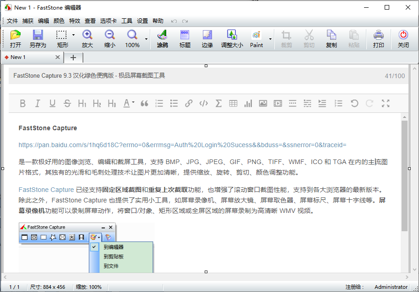Open the 工具 menu
This screenshot has width=419, height=292.
(x=127, y=21)
